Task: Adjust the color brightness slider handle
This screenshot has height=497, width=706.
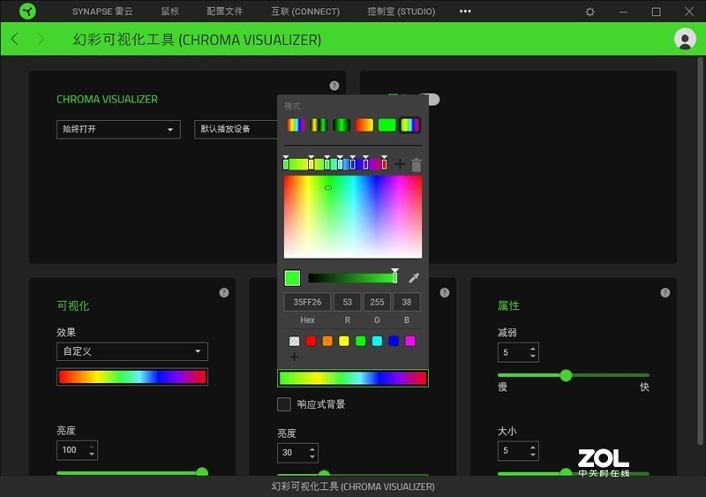Action: coord(394,276)
